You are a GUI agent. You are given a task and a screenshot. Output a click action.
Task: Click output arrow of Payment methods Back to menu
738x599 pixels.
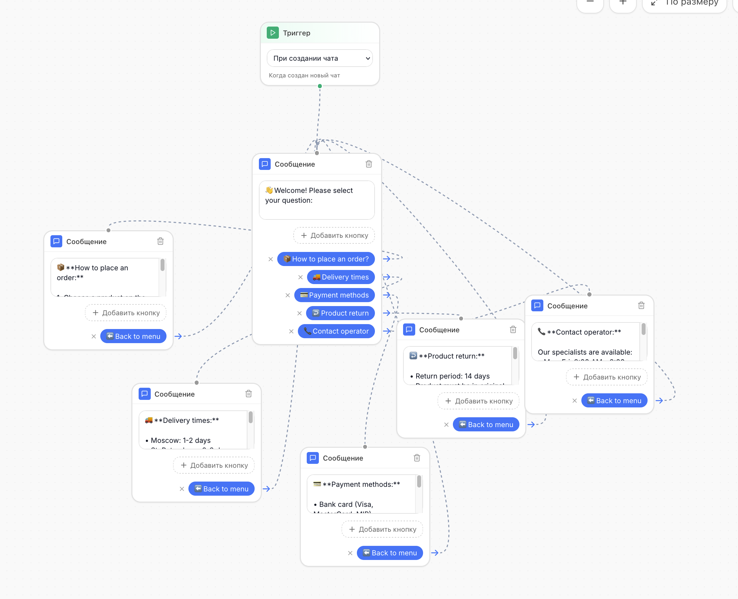pyautogui.click(x=435, y=553)
